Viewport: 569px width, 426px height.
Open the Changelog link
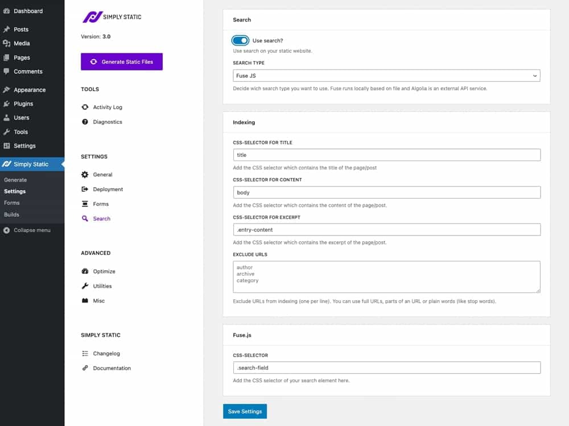[106, 353]
